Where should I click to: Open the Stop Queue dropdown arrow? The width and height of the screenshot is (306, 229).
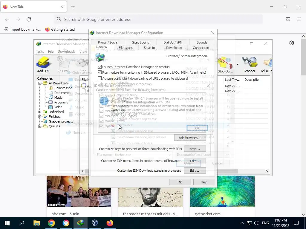click(238, 64)
